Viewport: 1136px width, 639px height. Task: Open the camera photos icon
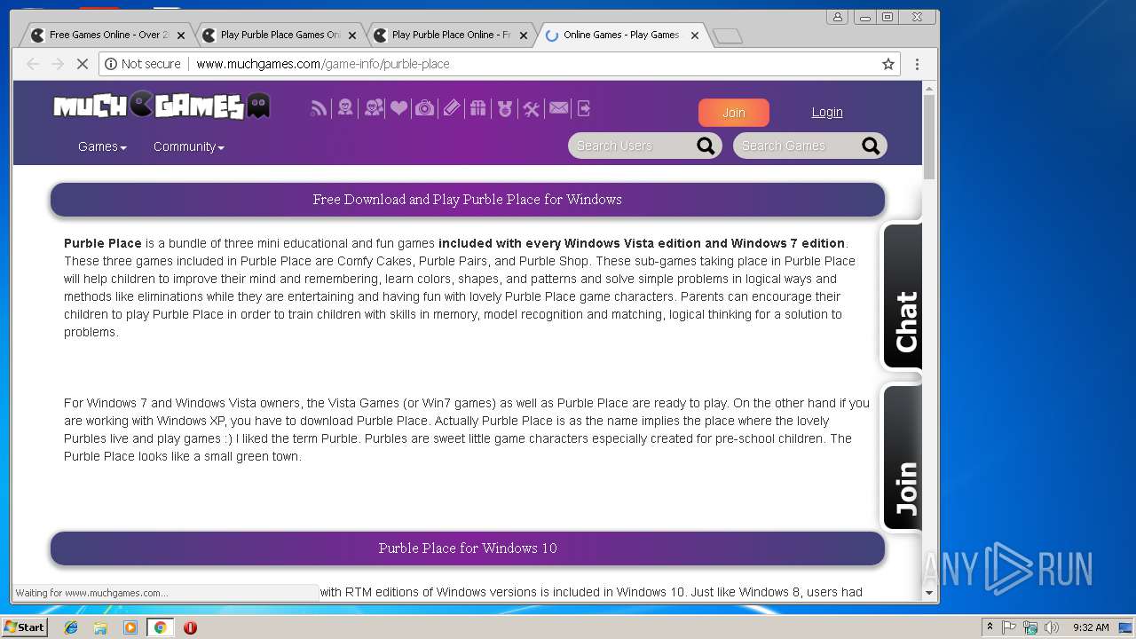(425, 108)
